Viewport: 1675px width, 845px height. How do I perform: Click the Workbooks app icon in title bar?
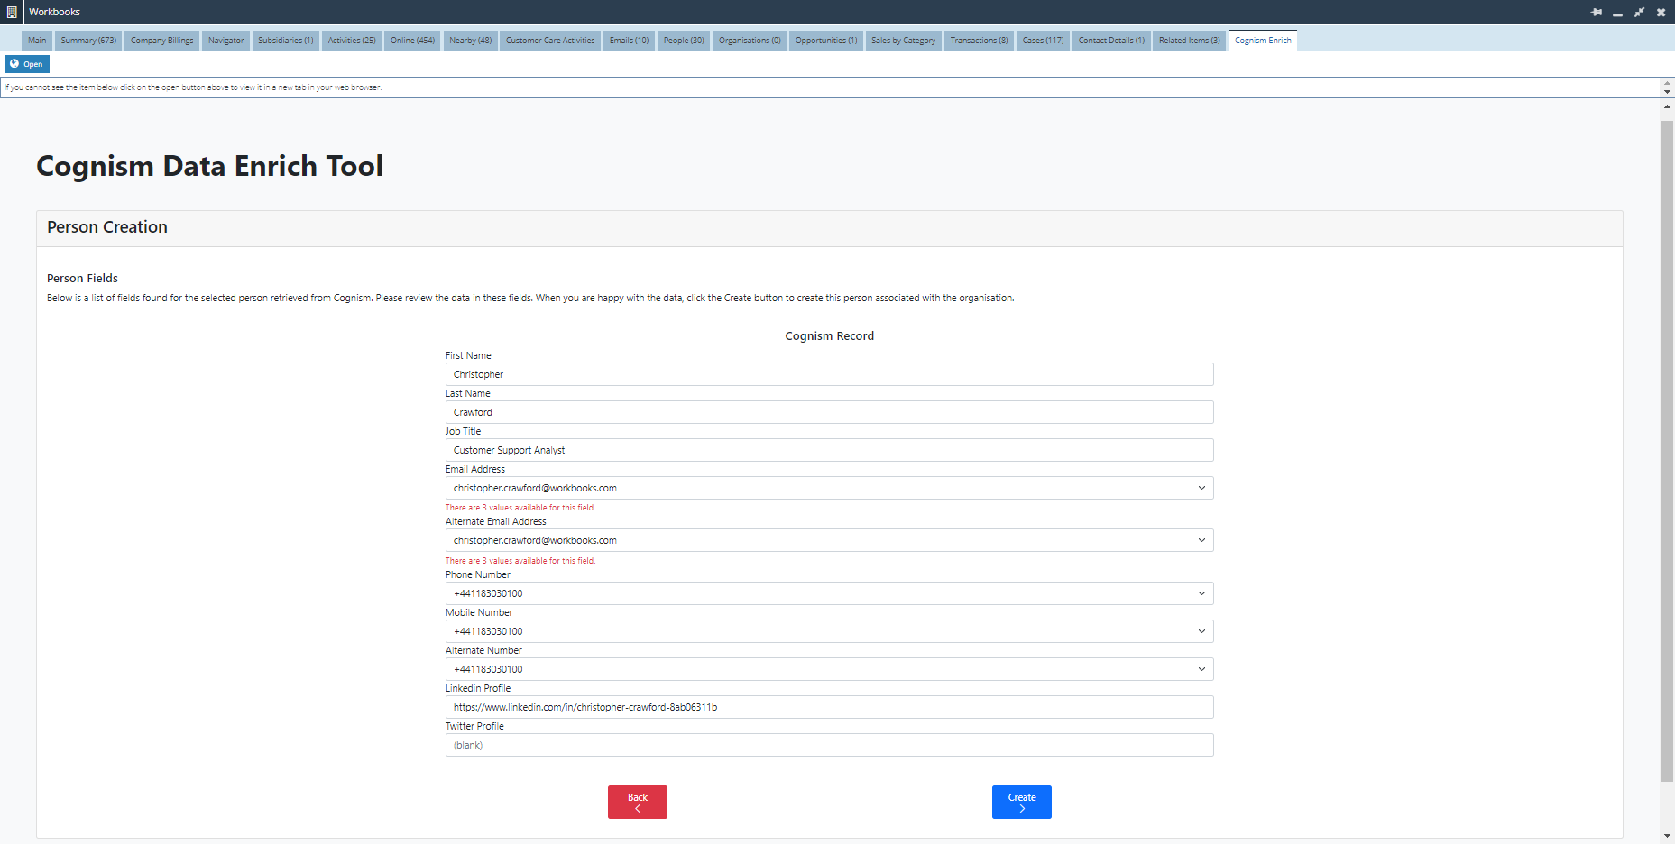point(12,12)
